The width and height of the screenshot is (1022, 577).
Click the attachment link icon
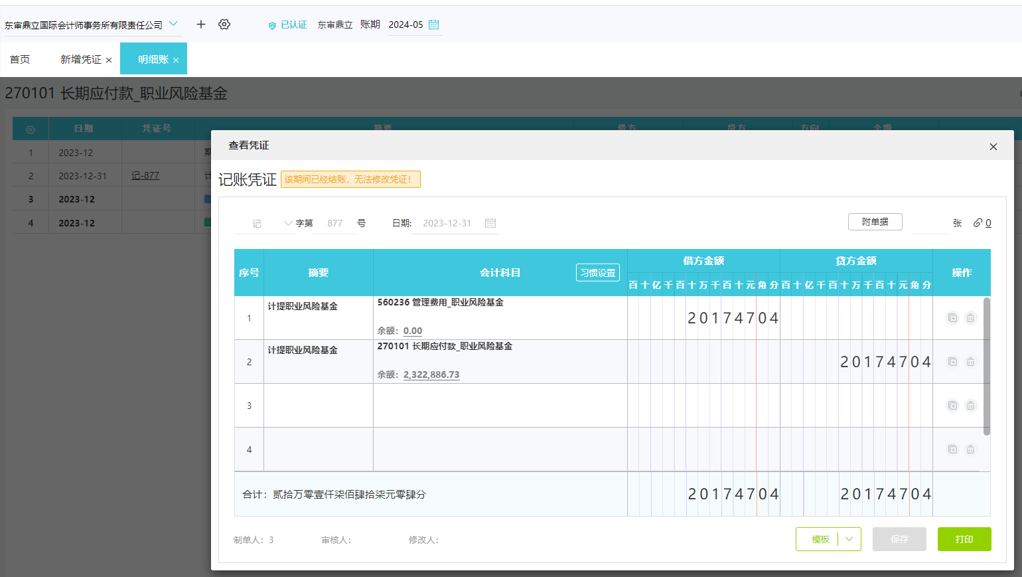pyautogui.click(x=978, y=223)
